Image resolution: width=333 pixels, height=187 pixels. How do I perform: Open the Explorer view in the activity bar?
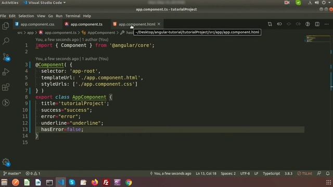pos(6,26)
